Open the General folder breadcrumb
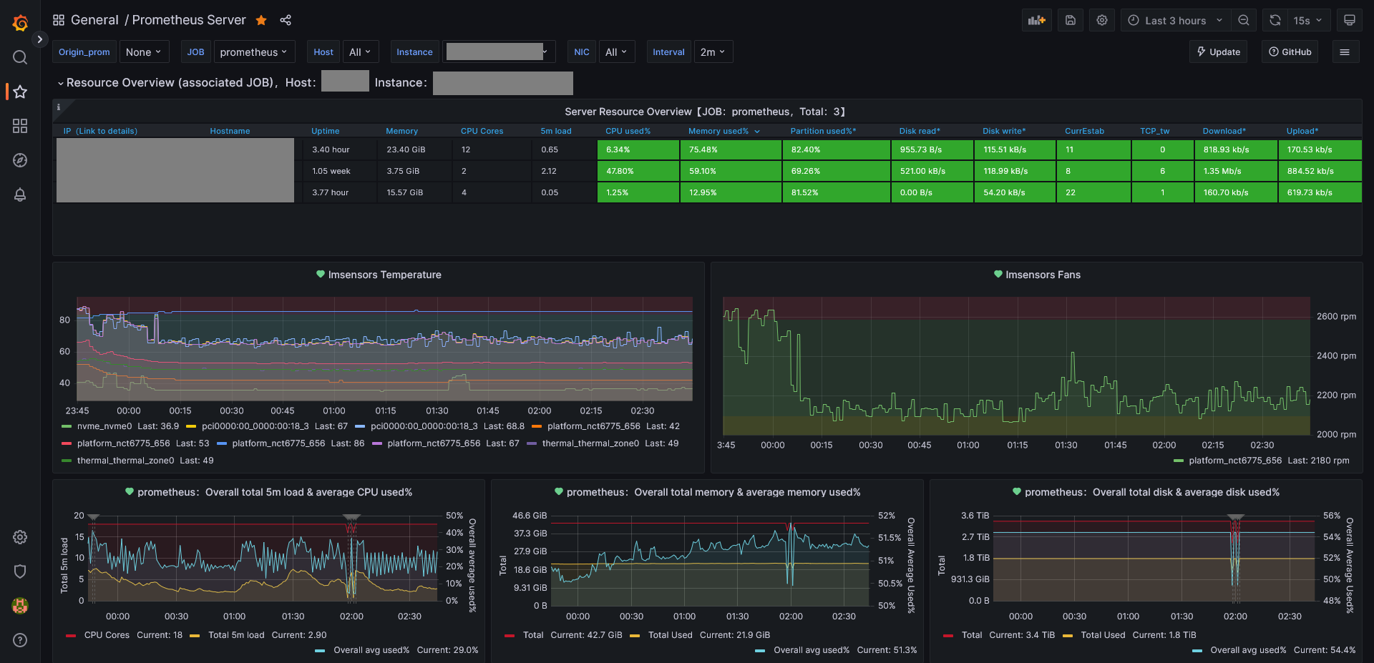The height and width of the screenshot is (663, 1374). point(94,20)
